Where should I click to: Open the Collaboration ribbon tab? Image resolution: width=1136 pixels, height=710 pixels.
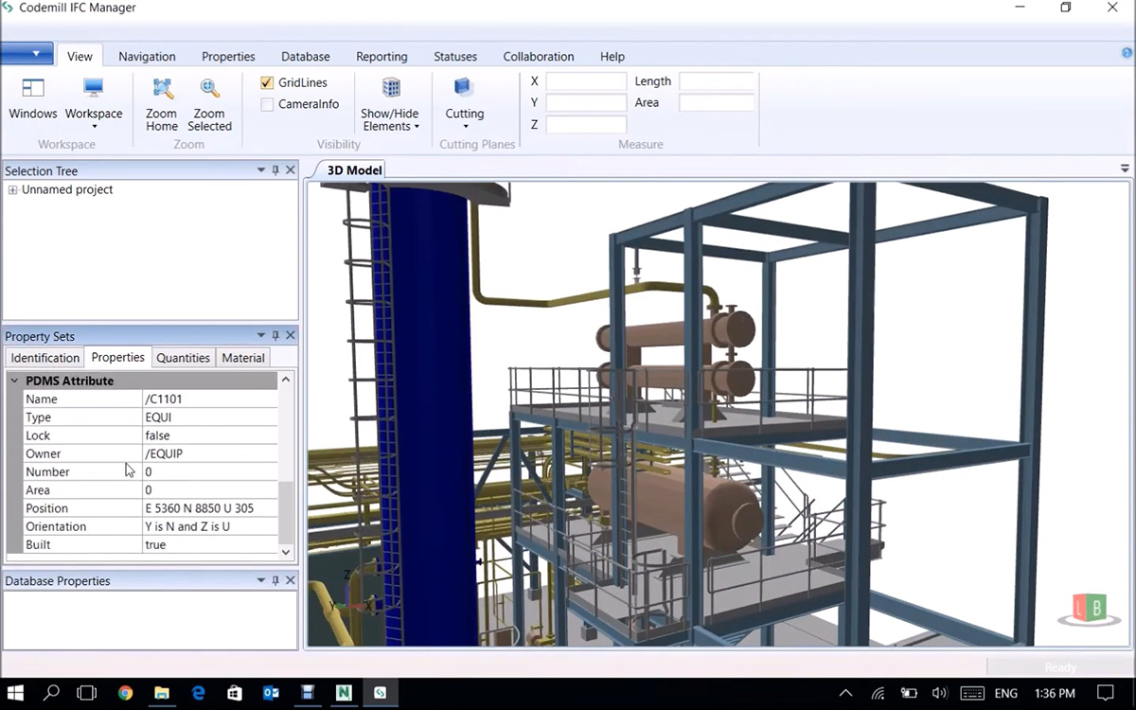[x=539, y=57]
